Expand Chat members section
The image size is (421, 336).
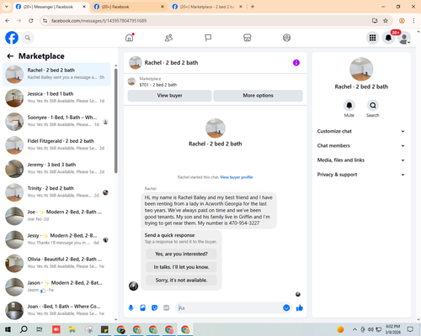(361, 145)
